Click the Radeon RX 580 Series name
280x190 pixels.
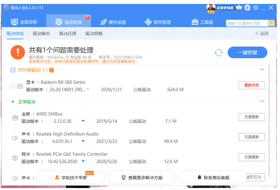63,82
